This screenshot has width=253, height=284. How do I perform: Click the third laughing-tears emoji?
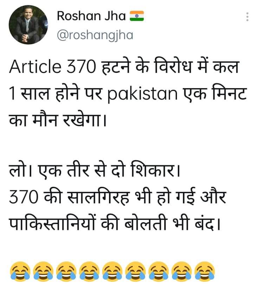66,271
